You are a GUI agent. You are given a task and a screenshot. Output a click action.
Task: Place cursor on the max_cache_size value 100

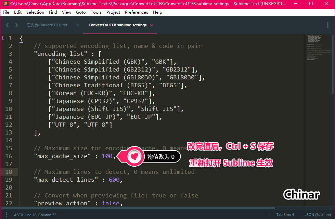107,156
